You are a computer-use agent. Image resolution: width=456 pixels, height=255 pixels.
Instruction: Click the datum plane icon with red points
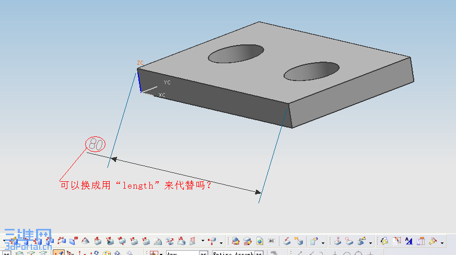[x=61, y=241]
